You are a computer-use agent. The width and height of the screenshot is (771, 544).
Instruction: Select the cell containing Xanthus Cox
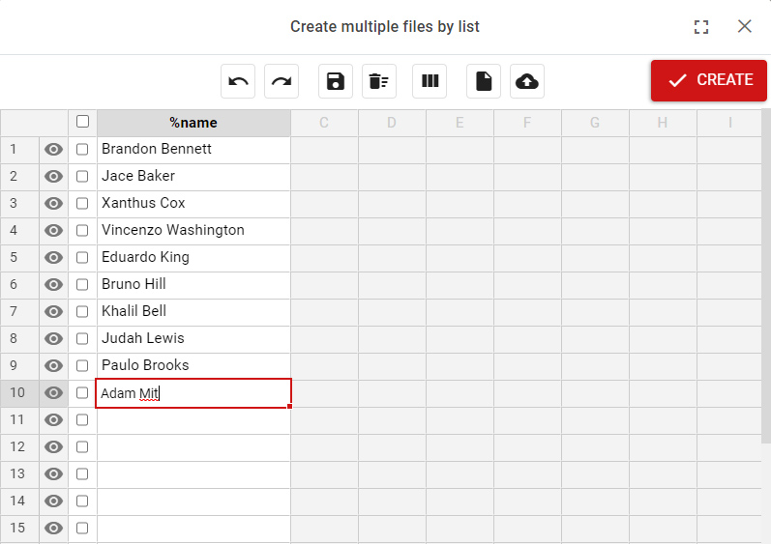tap(193, 204)
